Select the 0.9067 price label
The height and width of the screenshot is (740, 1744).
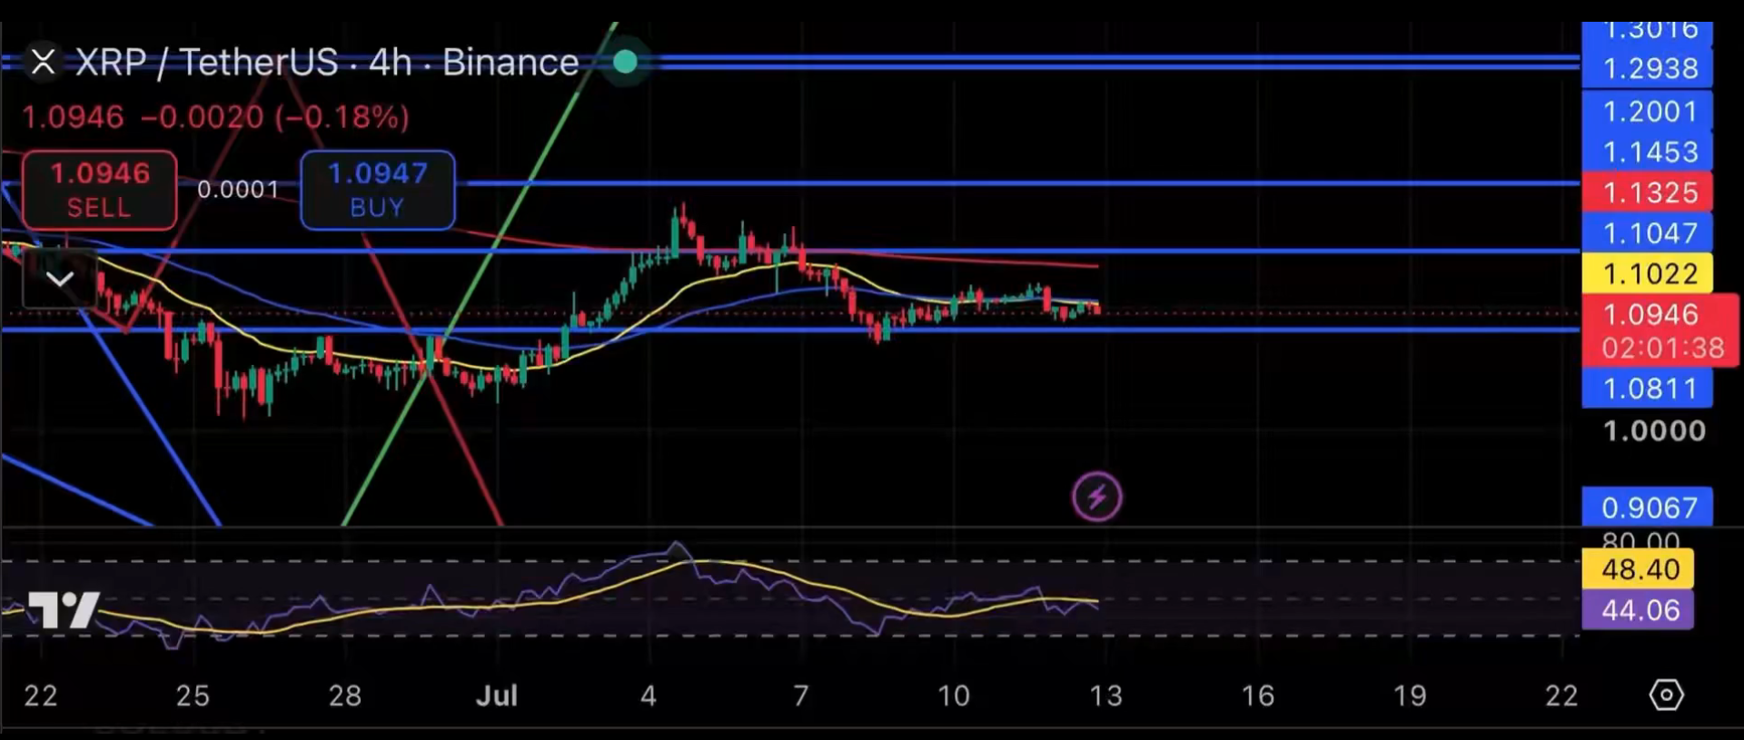1648,507
